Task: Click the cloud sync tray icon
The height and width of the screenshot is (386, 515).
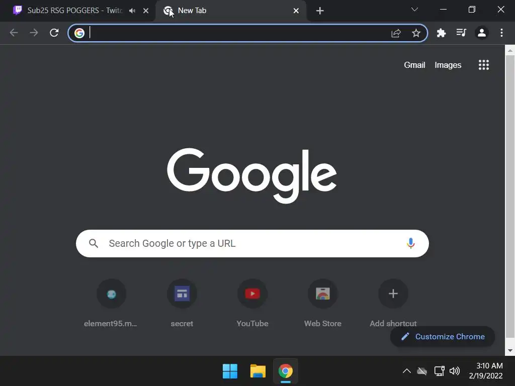Action: click(x=422, y=371)
